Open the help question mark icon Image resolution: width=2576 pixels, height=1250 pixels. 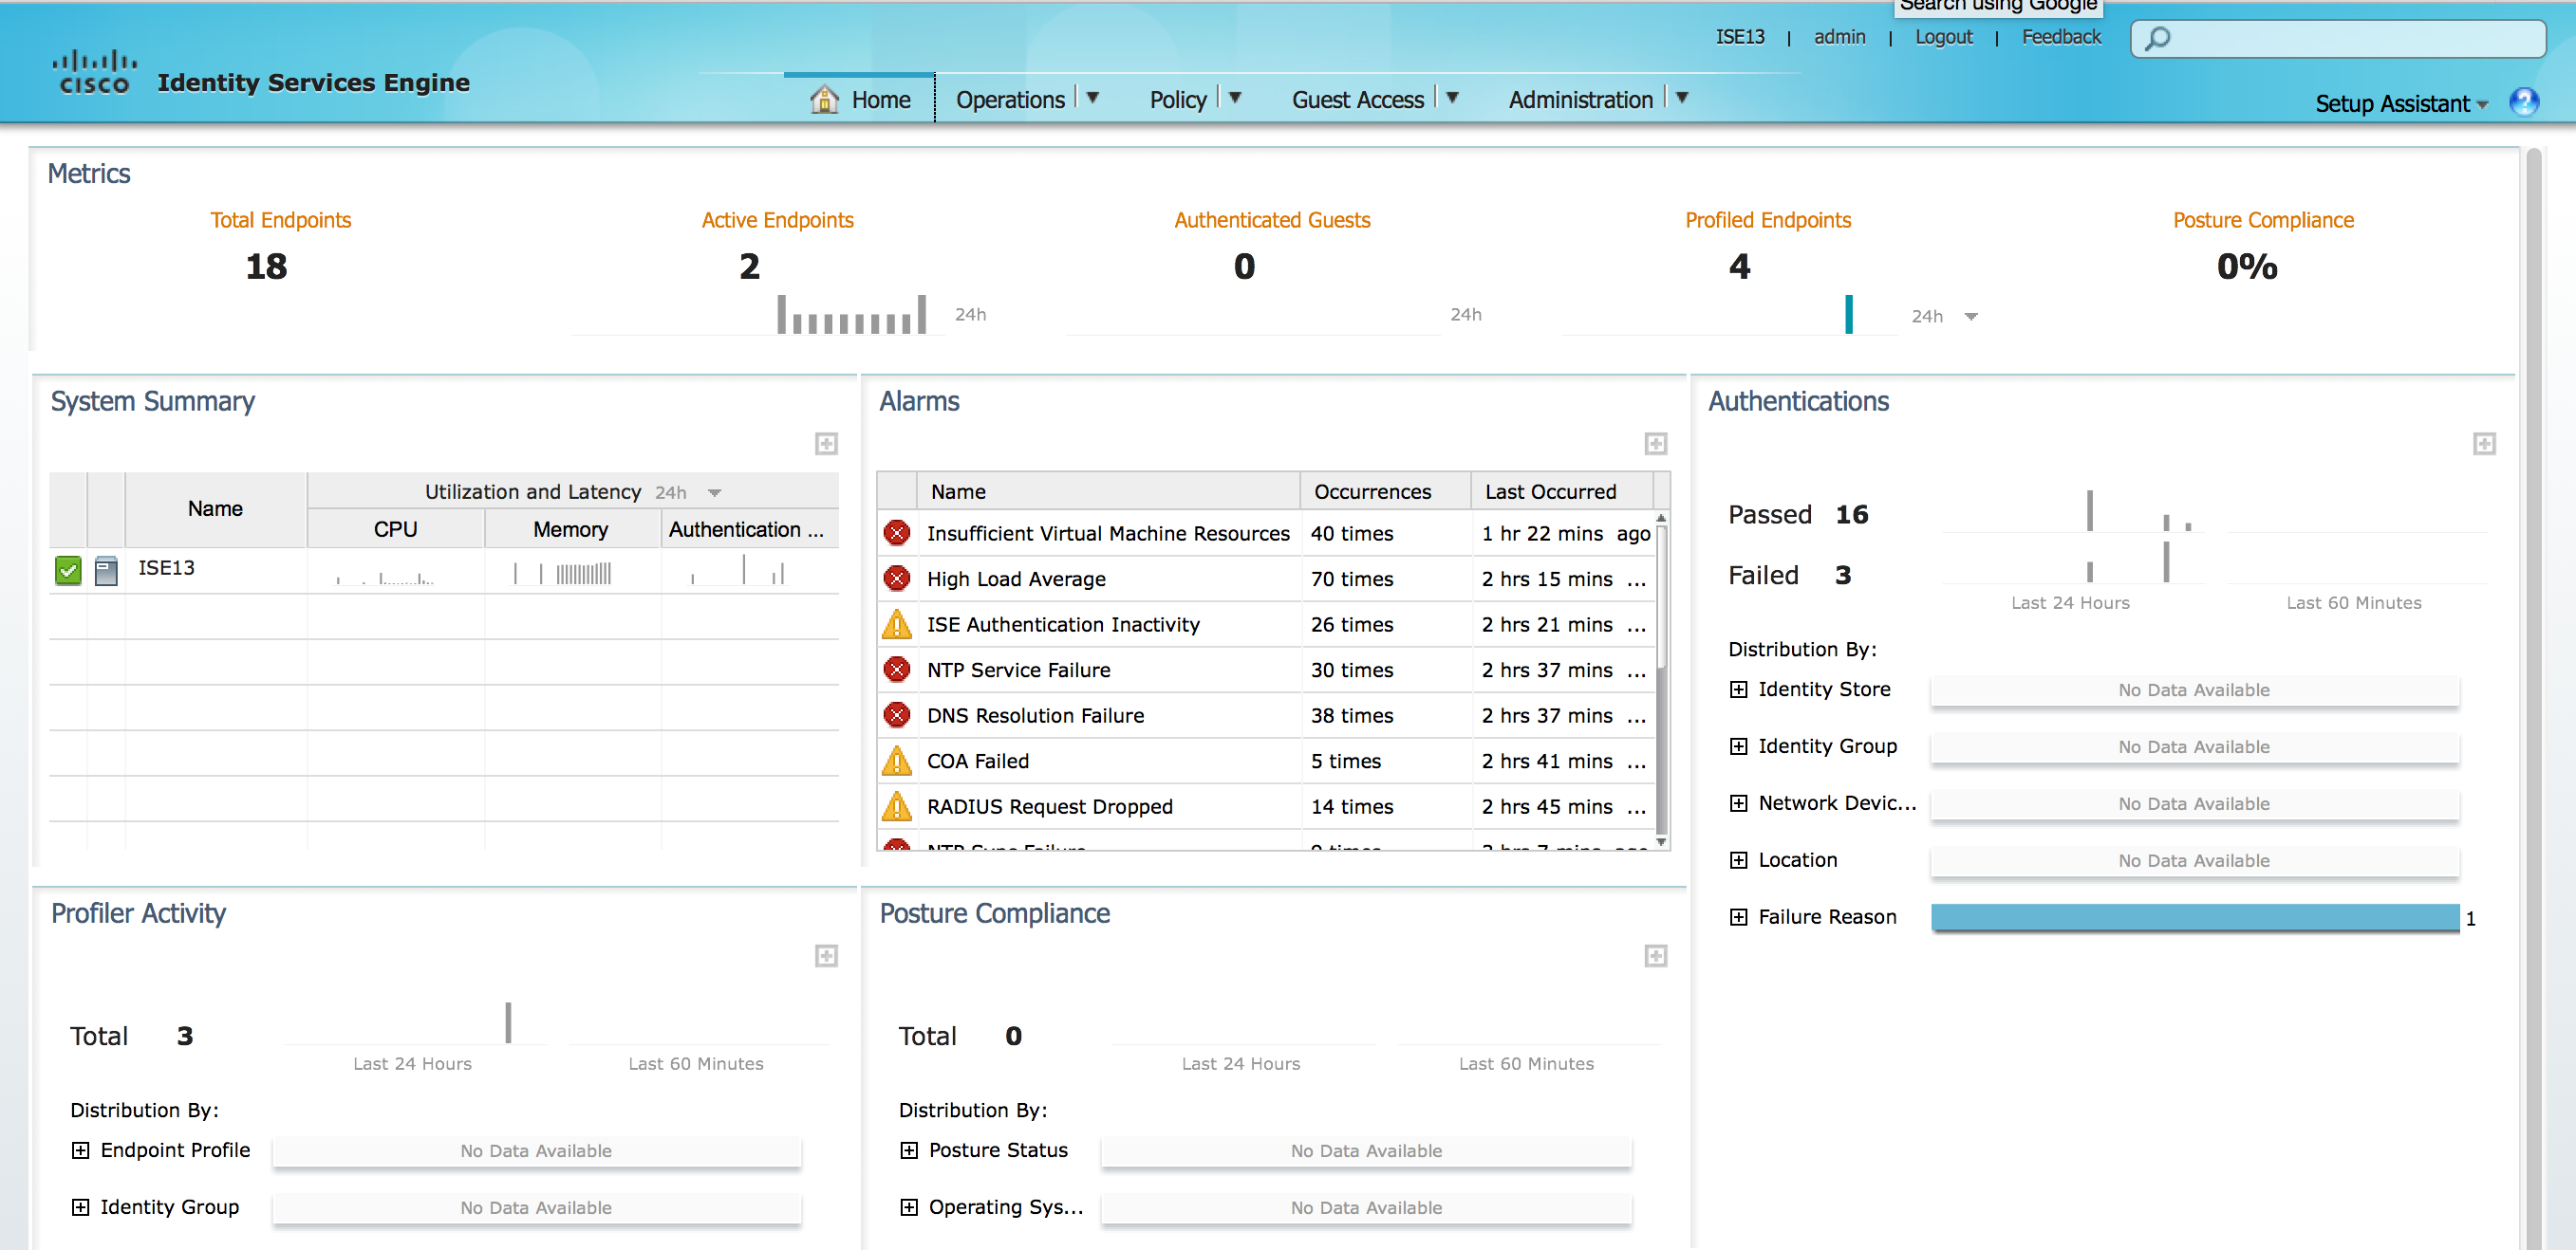click(2523, 101)
